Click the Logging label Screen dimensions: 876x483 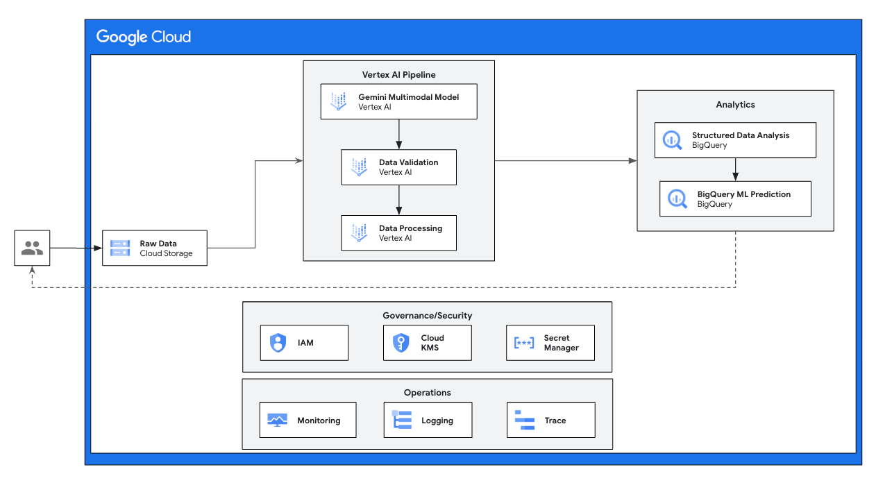pos(437,421)
